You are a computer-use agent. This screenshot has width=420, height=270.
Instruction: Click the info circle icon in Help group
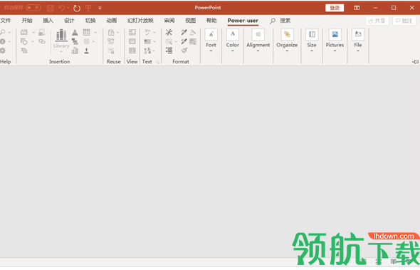pyautogui.click(x=3, y=41)
